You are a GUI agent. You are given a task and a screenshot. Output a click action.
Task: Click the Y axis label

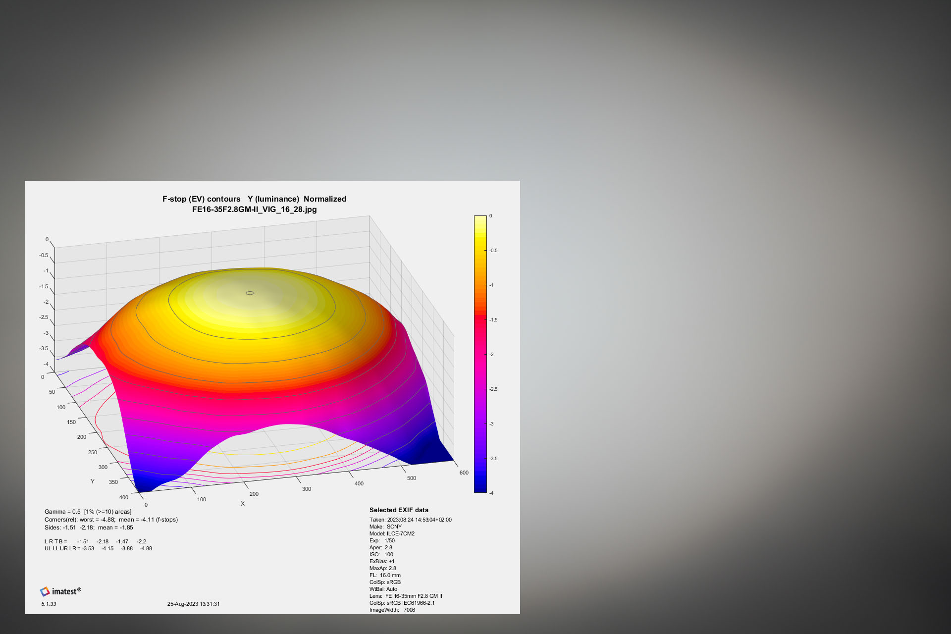point(92,481)
